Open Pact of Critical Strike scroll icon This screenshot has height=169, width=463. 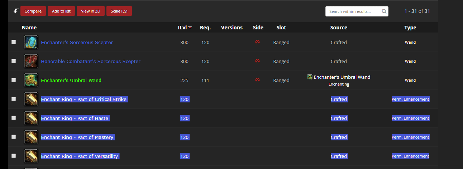[x=31, y=99]
